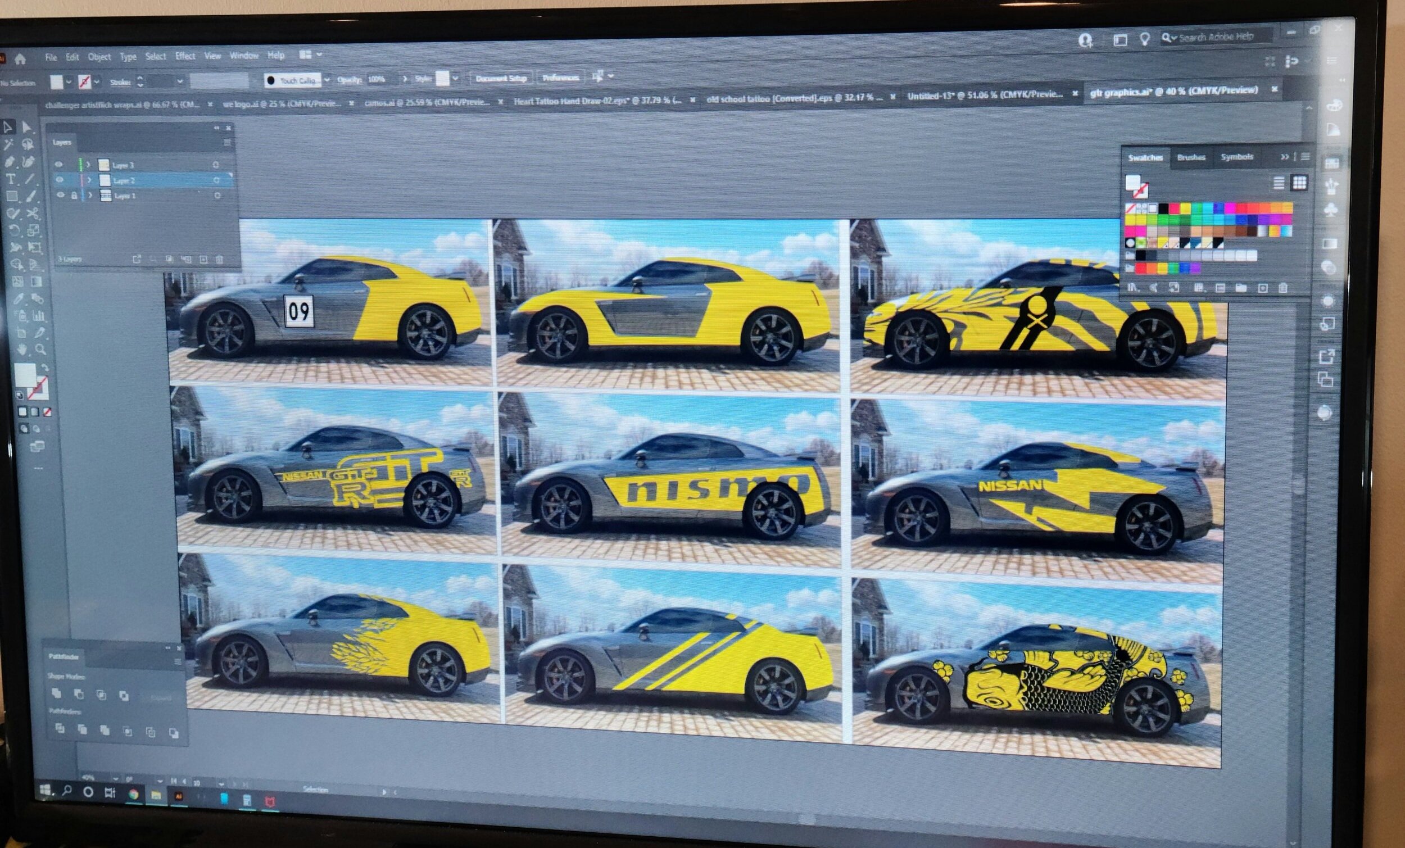Expand Layer 1 contents
The width and height of the screenshot is (1405, 848).
[x=90, y=196]
